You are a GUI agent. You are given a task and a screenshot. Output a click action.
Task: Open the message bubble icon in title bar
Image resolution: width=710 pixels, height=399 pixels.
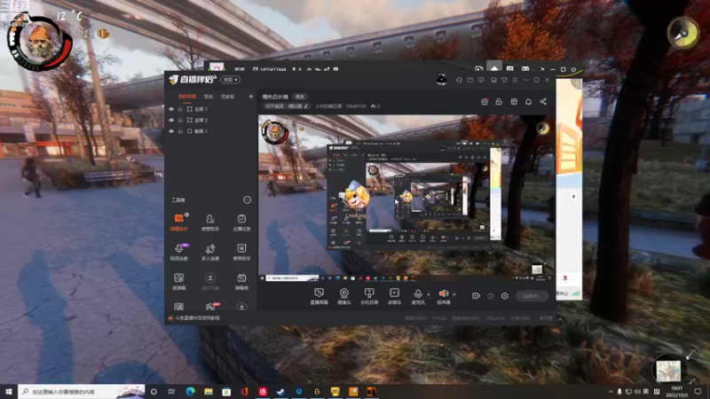click(481, 80)
